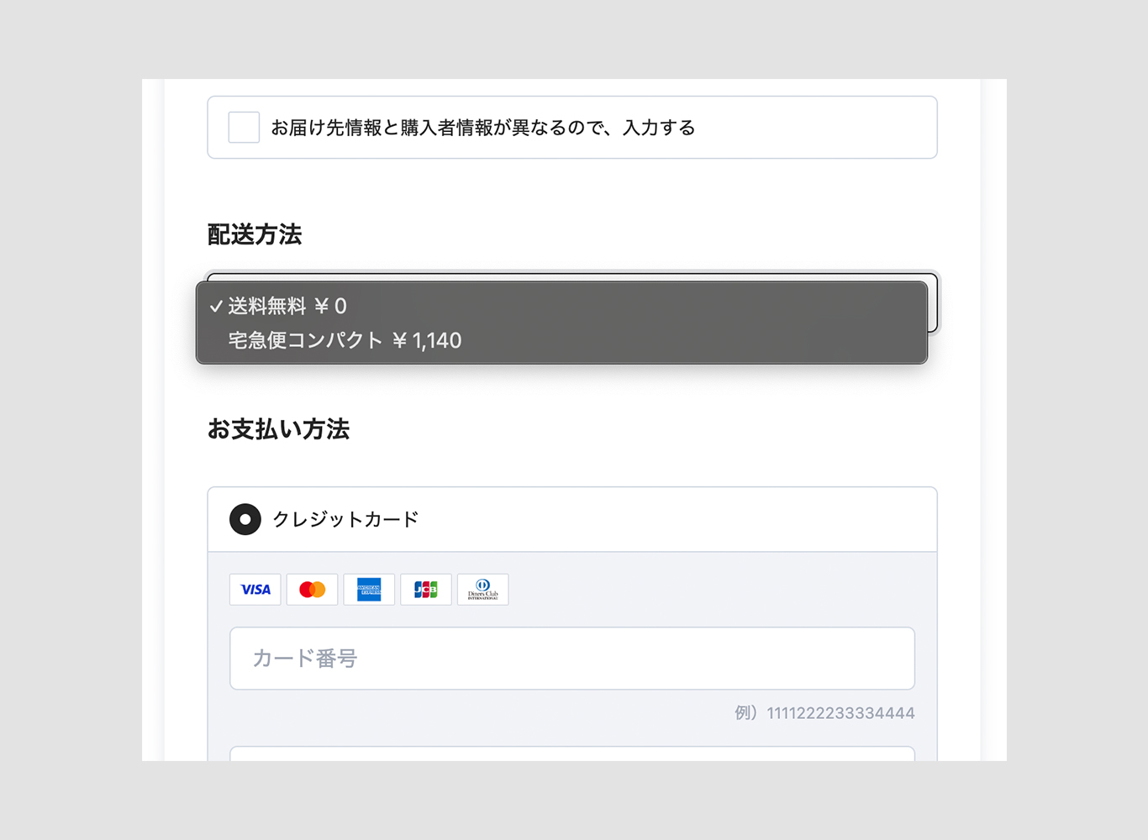Click the カード番号 input field
The height and width of the screenshot is (840, 1148).
572,659
